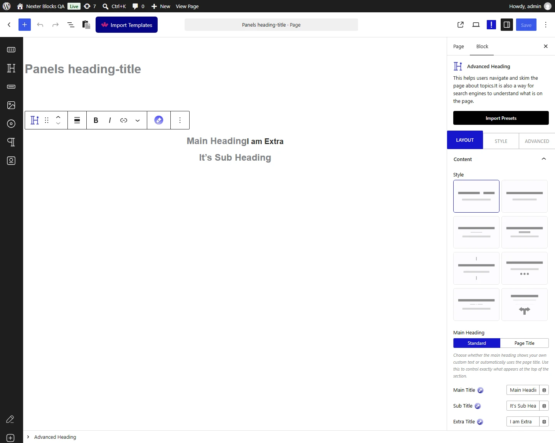Switch to the ADVANCED tab
Screen dimensions: 555x443
[x=537, y=141]
